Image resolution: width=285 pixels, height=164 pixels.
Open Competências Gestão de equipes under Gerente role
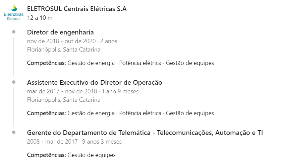[x=71, y=155]
